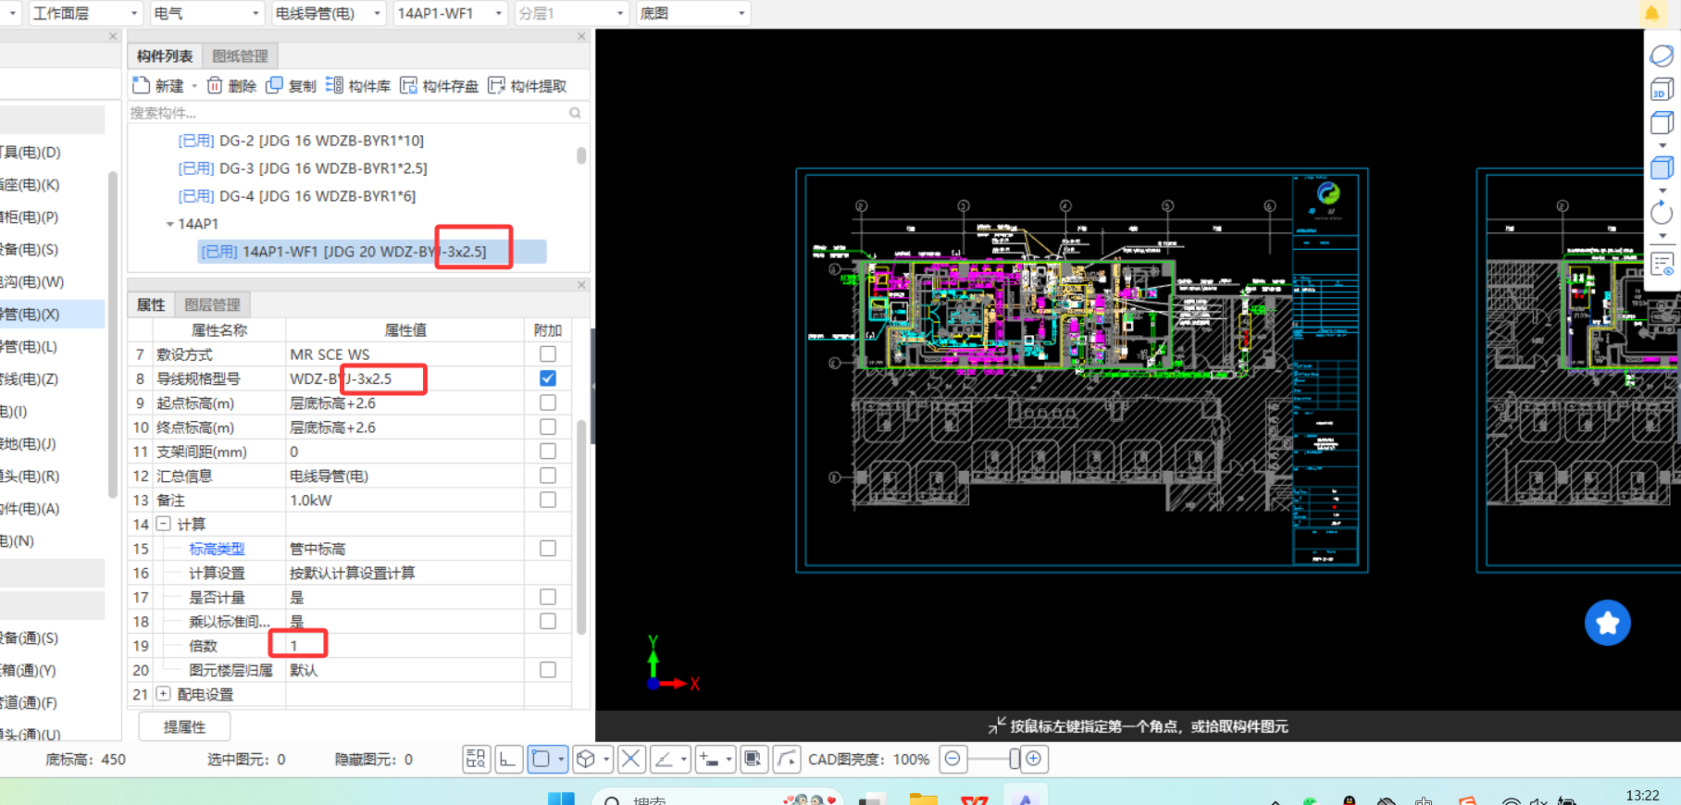The width and height of the screenshot is (1681, 805).
Task: Tick the 是否计量 附加 checkbox
Action: click(x=548, y=597)
